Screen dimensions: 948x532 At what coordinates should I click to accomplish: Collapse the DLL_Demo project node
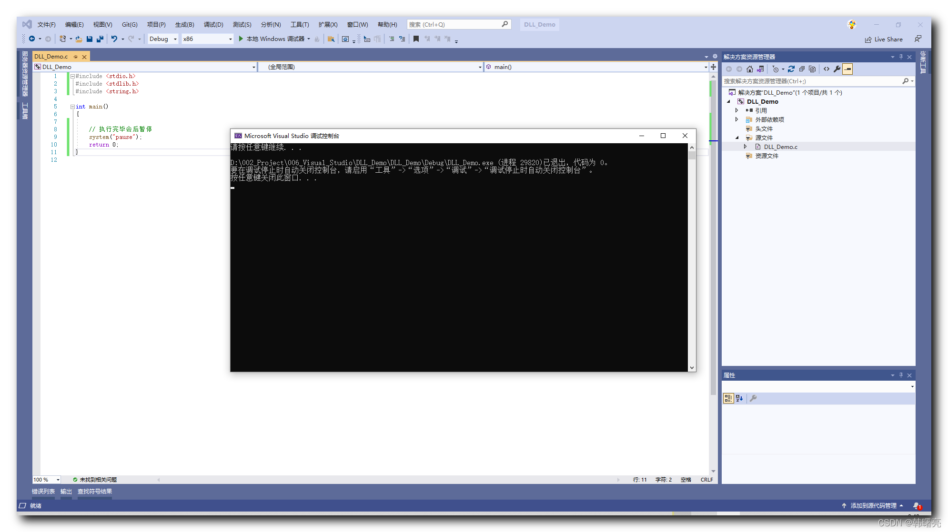(x=728, y=101)
